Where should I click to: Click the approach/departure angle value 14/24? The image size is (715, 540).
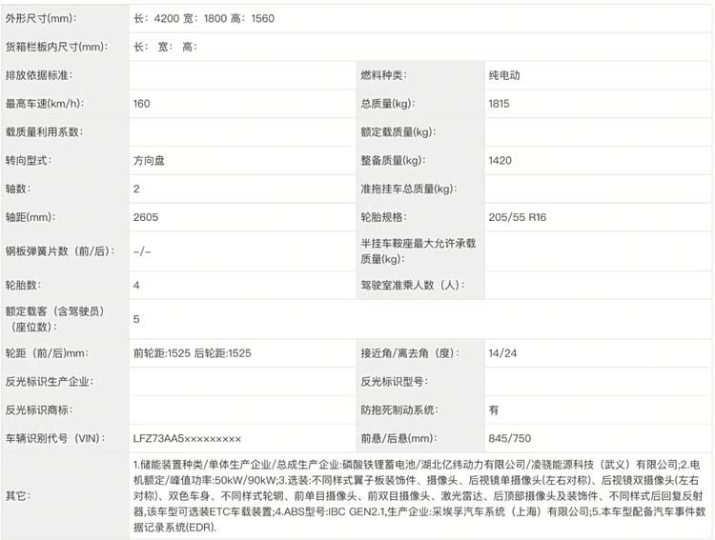coord(502,353)
